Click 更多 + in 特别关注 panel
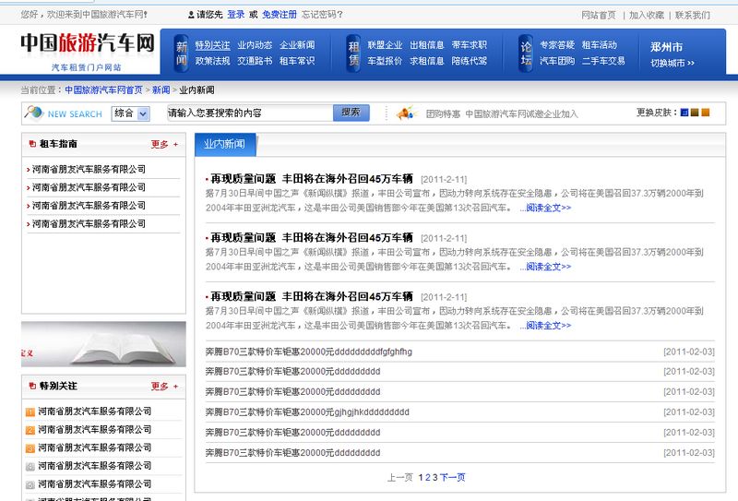 [164, 386]
